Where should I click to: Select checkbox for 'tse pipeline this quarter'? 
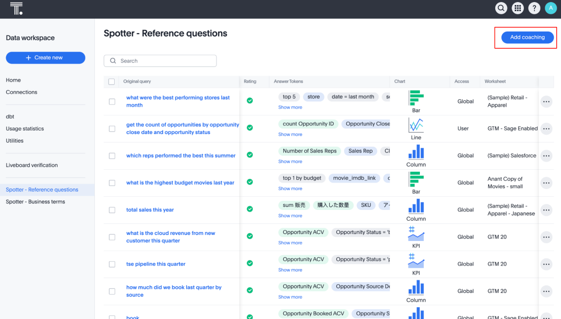coord(112,264)
